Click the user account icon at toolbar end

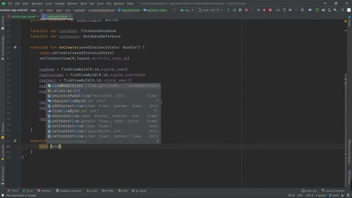tap(349, 10)
